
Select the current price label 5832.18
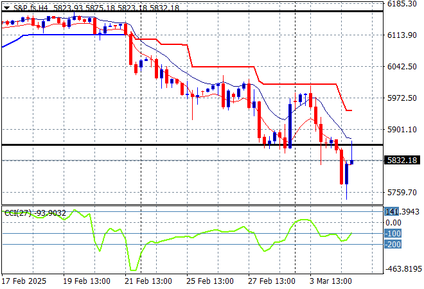[402, 161]
